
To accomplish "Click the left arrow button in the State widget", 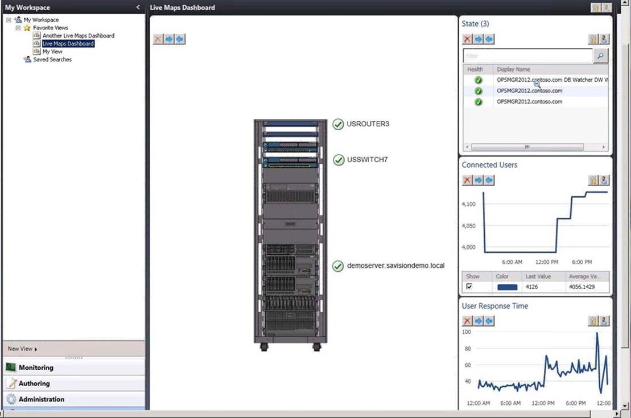I will pos(489,39).
